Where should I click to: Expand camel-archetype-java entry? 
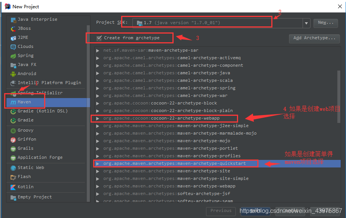click(97, 73)
